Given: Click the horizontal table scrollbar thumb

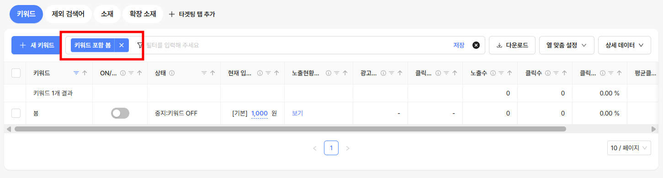Looking at the screenshot, I should tap(290, 129).
